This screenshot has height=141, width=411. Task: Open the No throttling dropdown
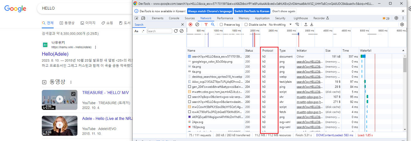pos(280,25)
